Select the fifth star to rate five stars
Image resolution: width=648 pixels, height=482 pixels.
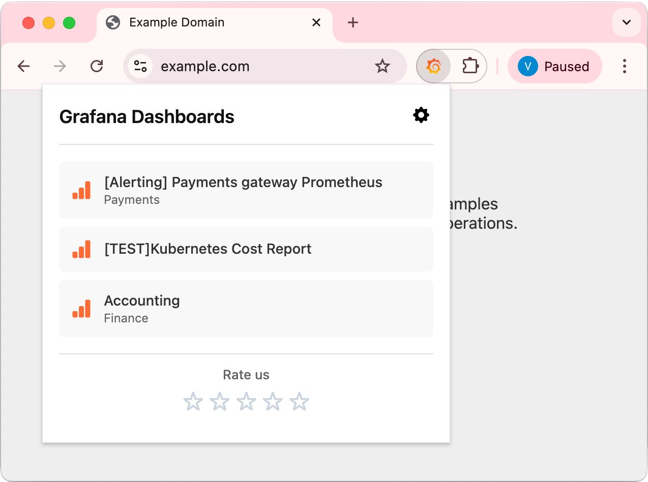[x=299, y=401]
